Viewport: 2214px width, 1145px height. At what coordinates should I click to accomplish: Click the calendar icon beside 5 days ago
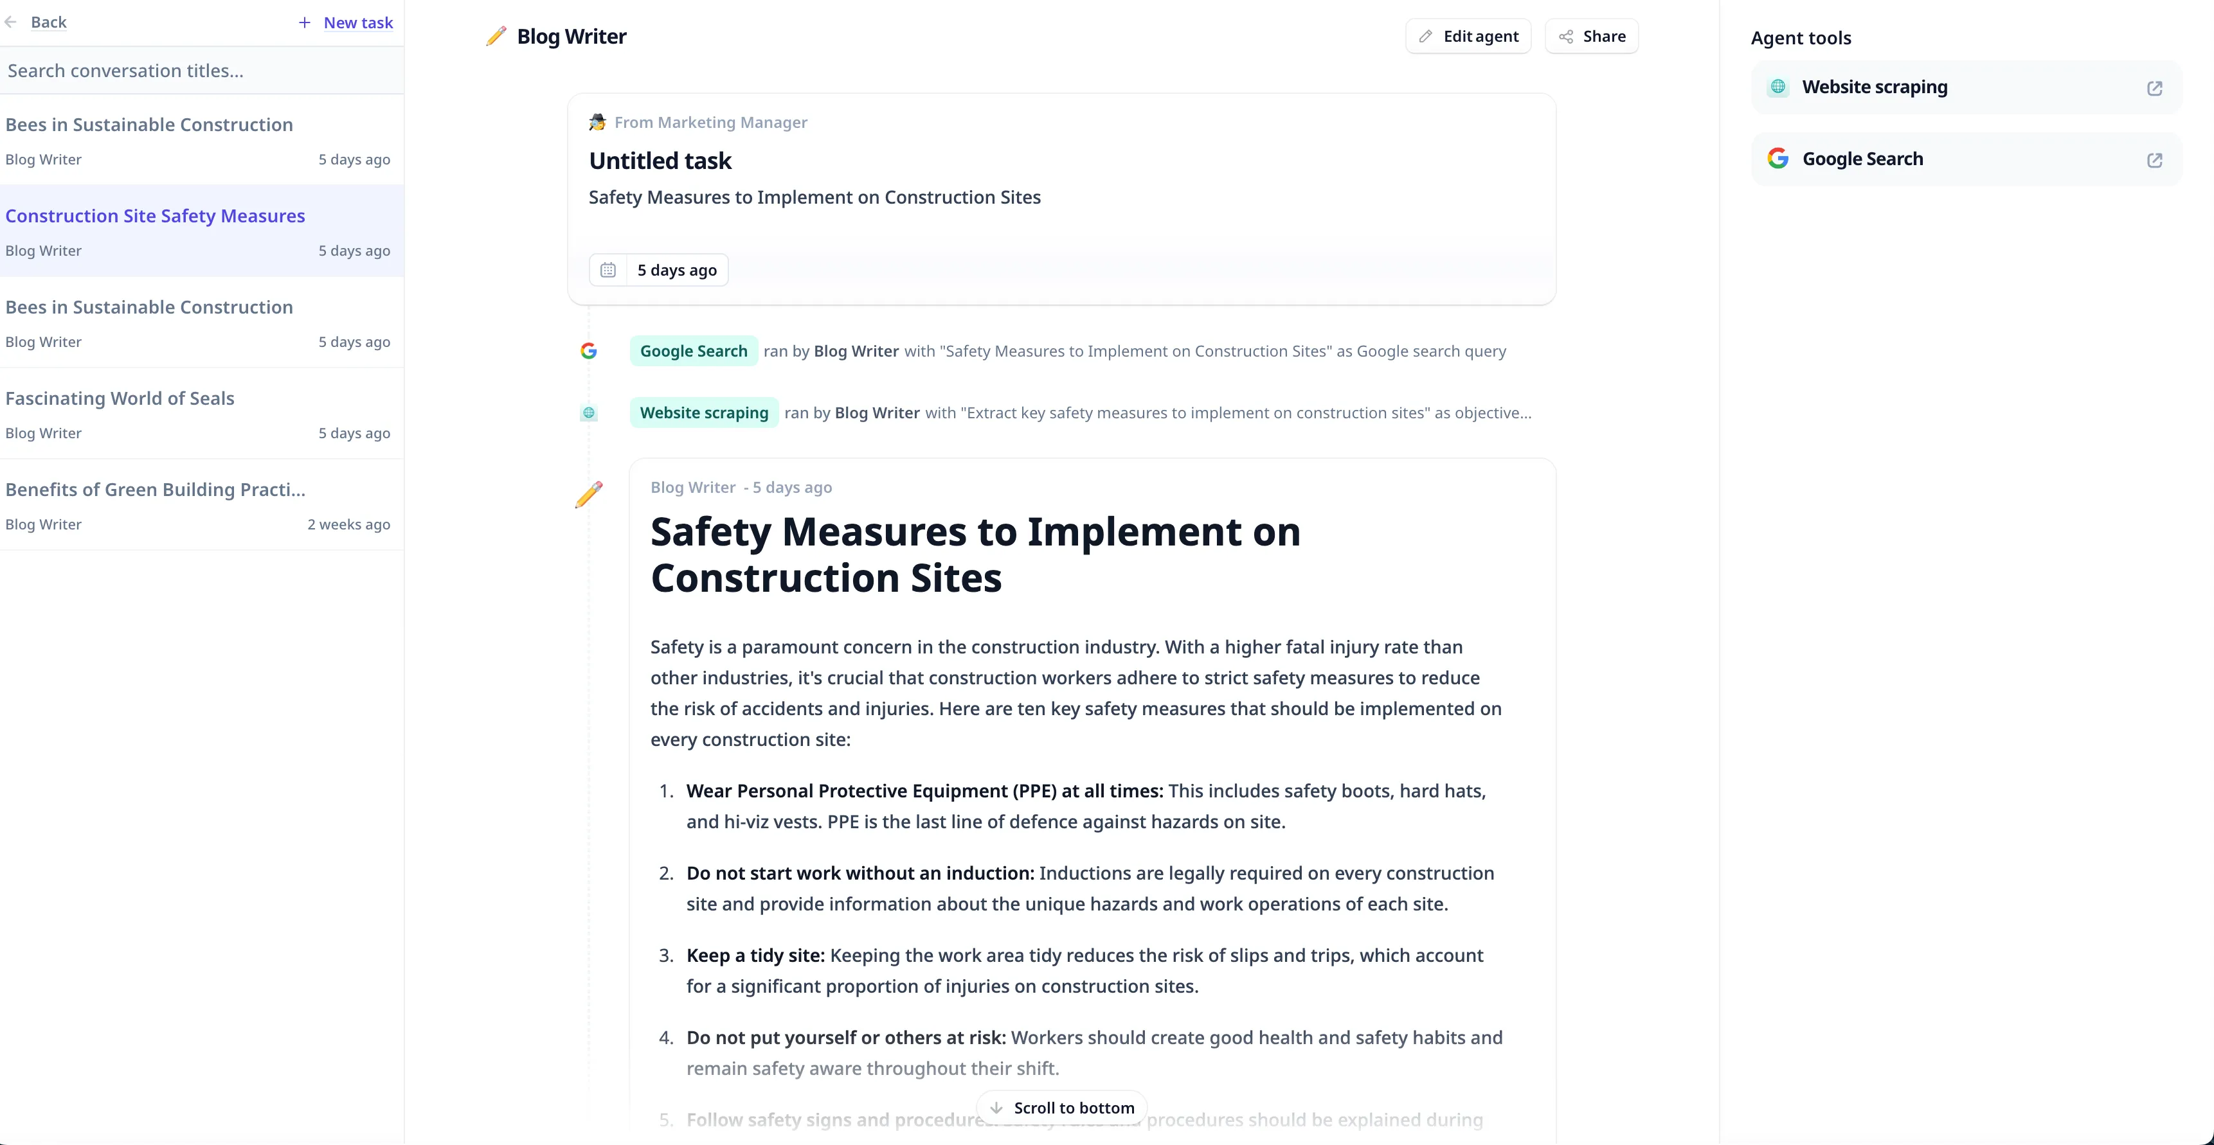(607, 271)
